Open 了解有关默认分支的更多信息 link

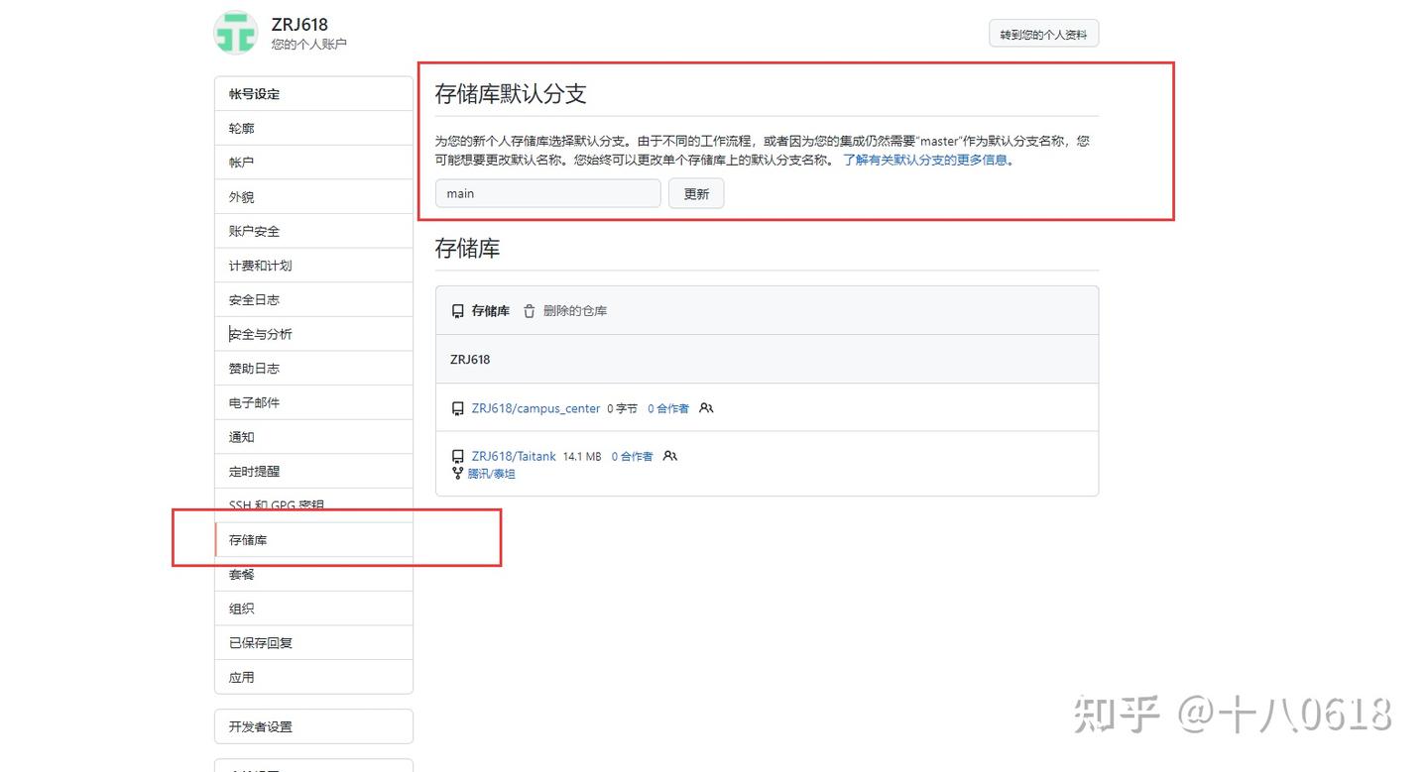pos(924,160)
